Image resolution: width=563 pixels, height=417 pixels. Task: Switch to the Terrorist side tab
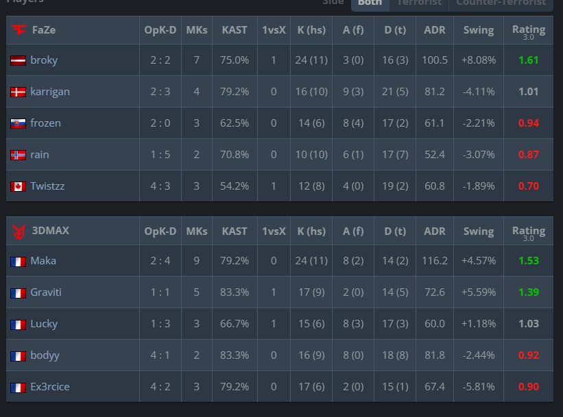click(x=419, y=3)
